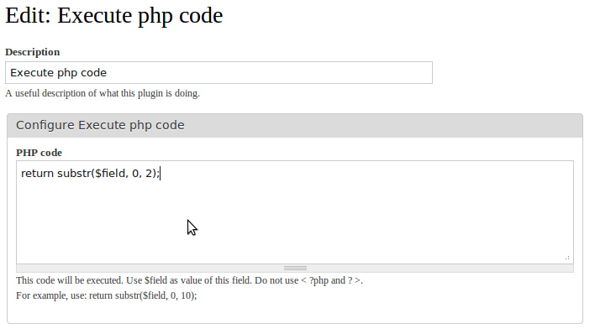This screenshot has width=595, height=334.
Task: Set cursor after the semicolon in the code
Action: [161, 173]
